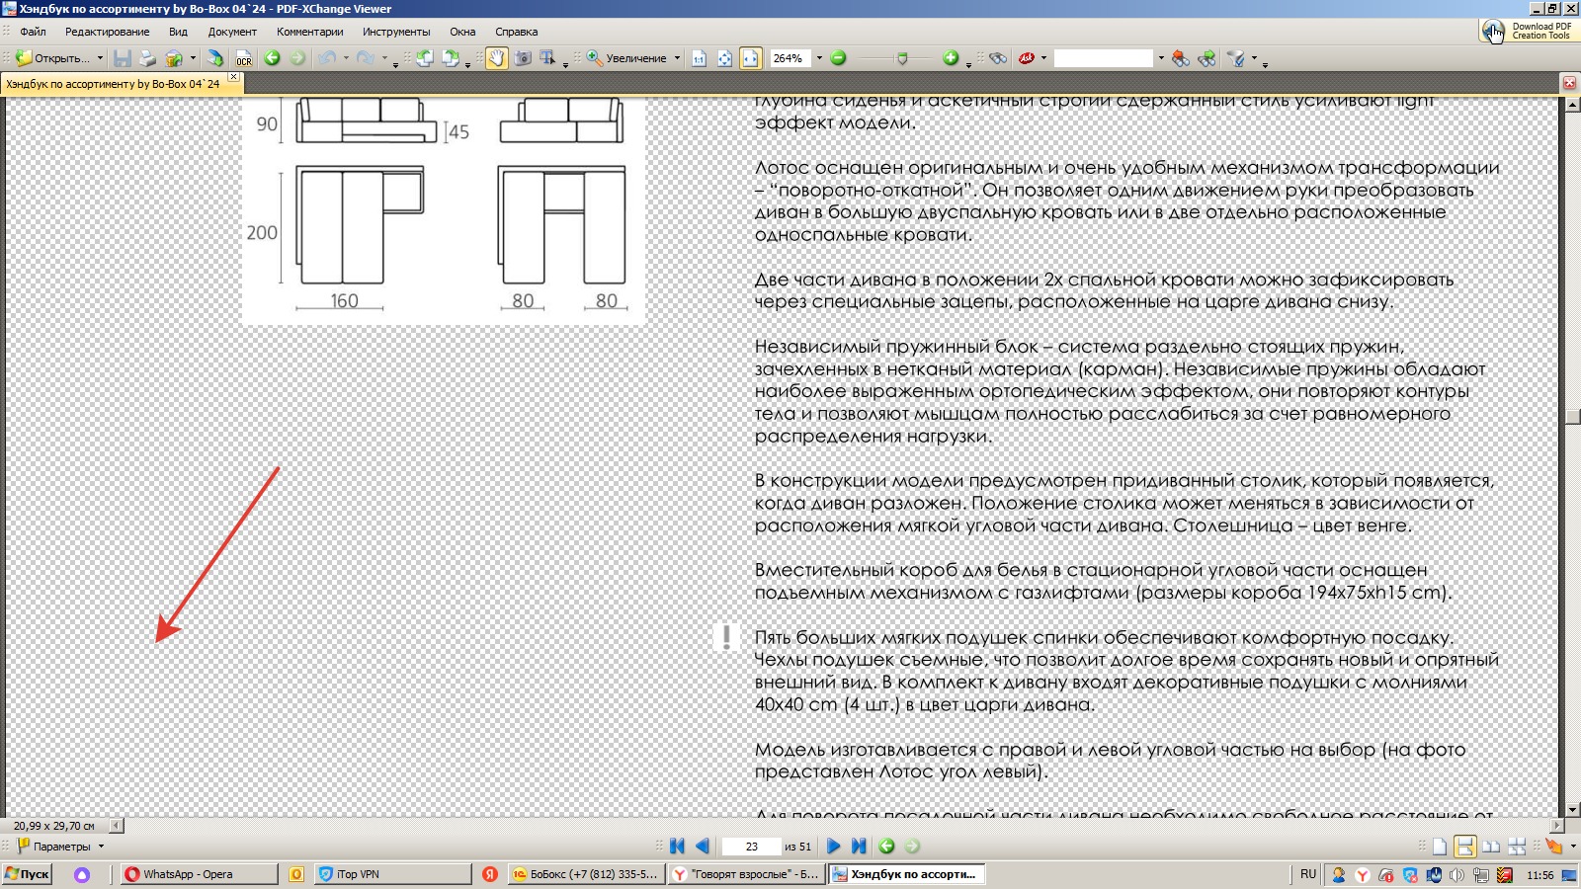Set Fit Page view

(x=724, y=58)
